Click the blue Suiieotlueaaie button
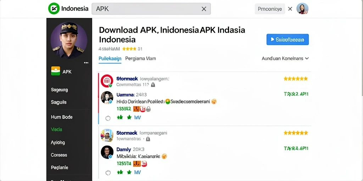363x181 pixels. [x=287, y=40]
